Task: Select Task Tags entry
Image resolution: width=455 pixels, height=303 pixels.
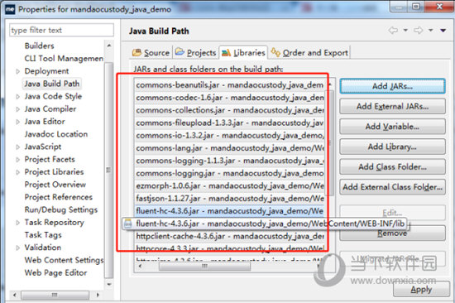Action: coord(43,235)
